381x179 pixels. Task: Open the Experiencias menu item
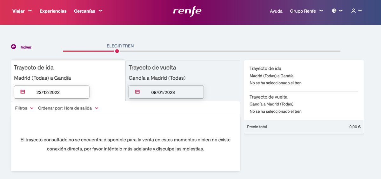coord(53,11)
